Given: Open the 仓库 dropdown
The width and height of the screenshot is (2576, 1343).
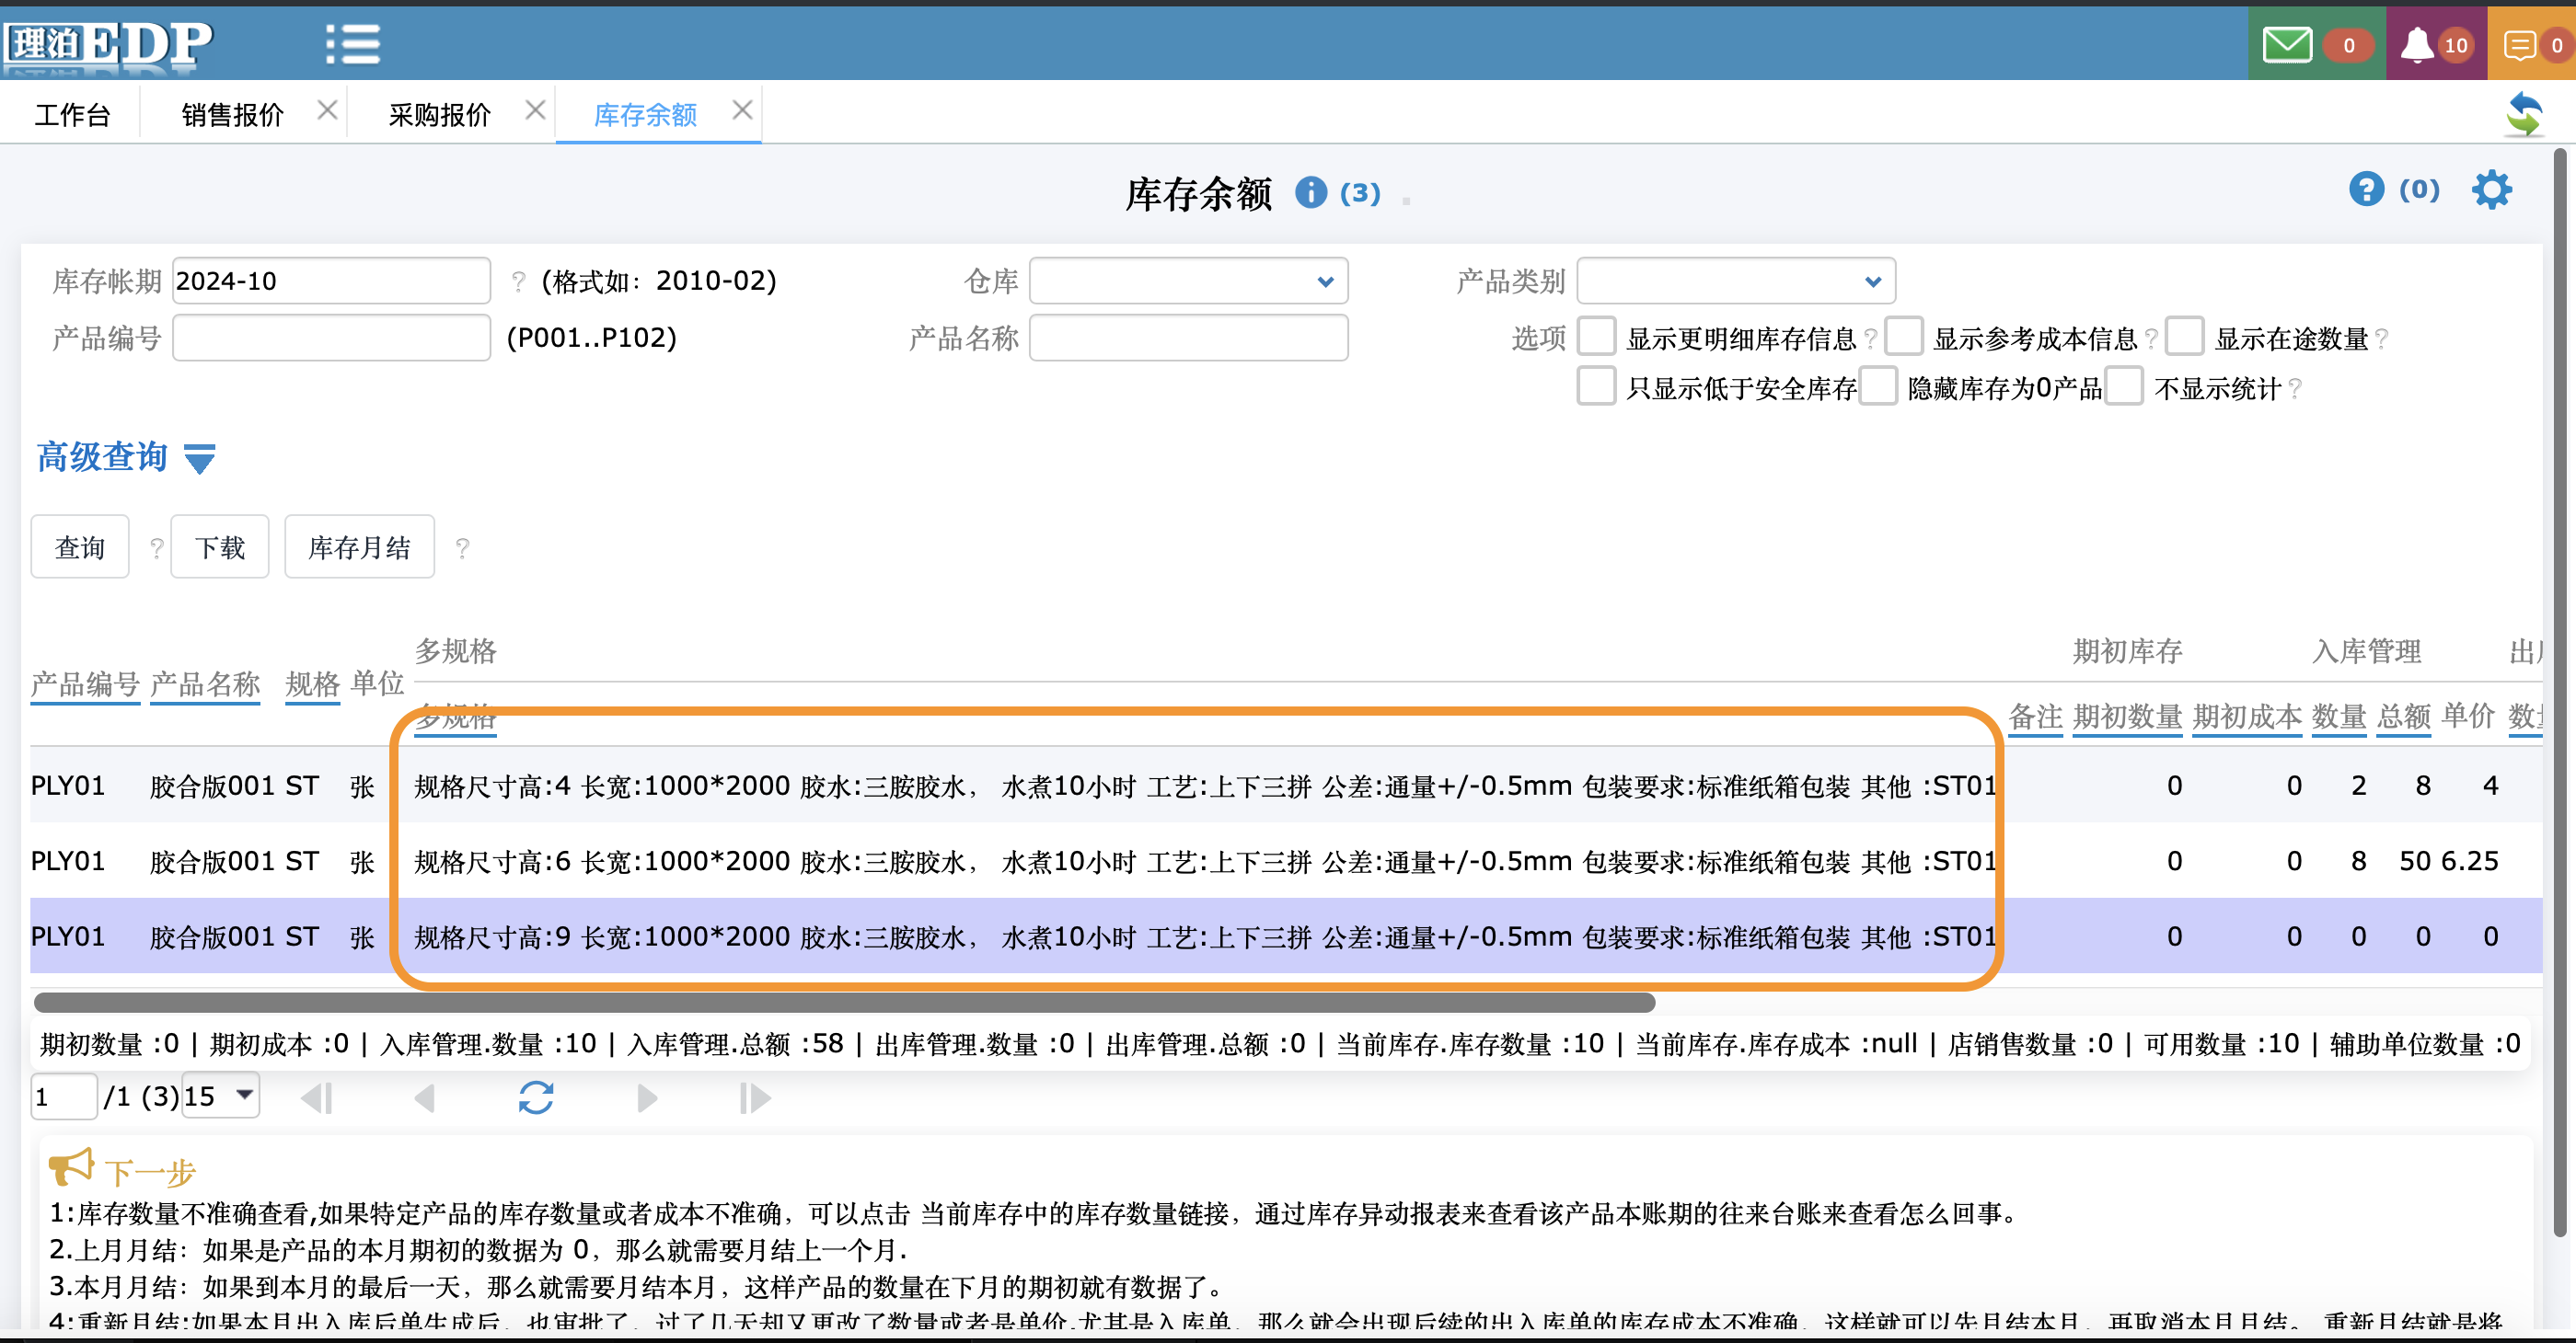Looking at the screenshot, I should tap(1188, 281).
